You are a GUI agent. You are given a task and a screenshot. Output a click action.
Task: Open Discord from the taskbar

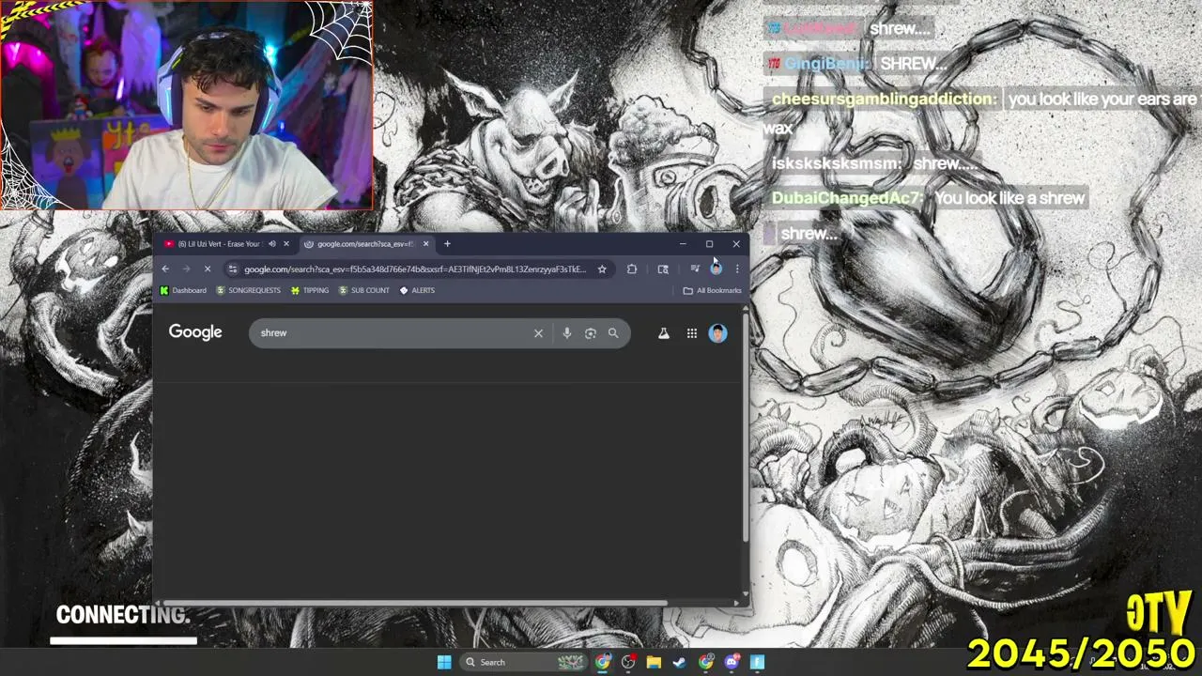coord(732,662)
